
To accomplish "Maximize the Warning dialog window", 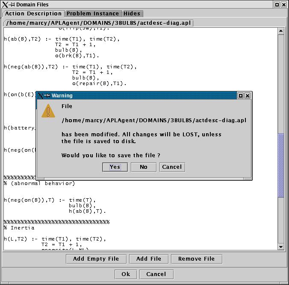I will point(241,96).
